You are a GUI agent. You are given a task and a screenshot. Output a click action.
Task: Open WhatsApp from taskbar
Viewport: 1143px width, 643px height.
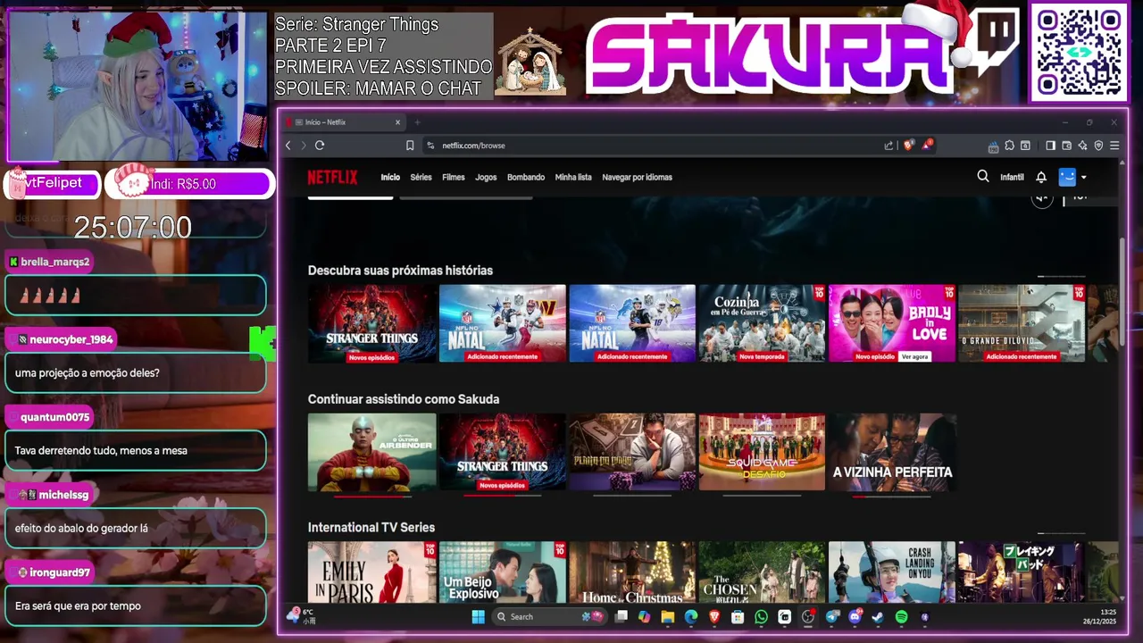[761, 617]
